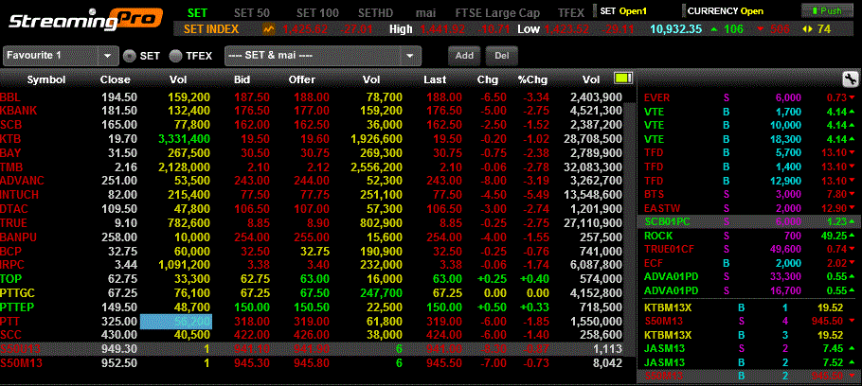The width and height of the screenshot is (862, 386).
Task: Select the BAY symbol
Action: [x=10, y=152]
